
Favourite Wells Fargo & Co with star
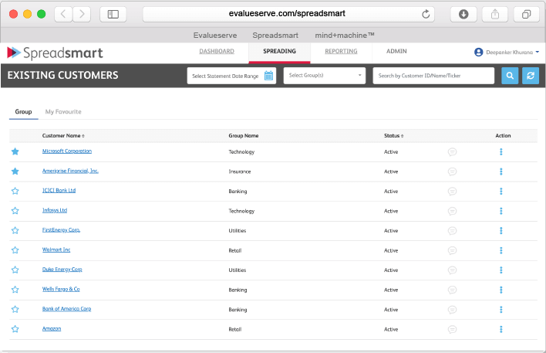coord(15,290)
